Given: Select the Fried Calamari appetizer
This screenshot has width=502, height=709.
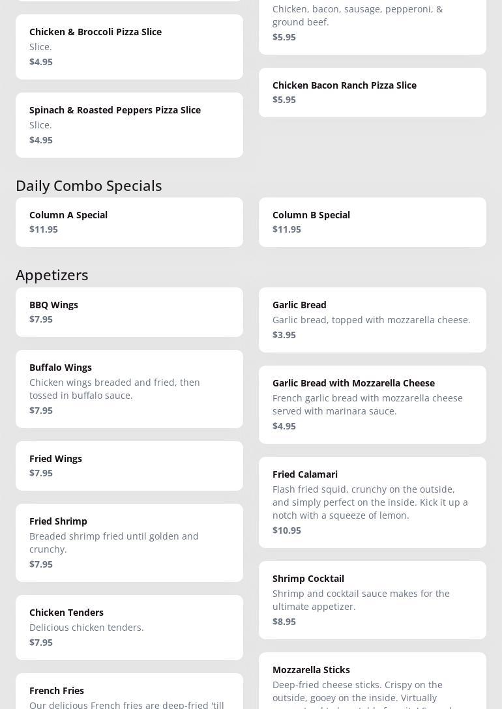Looking at the screenshot, I should click(x=372, y=502).
